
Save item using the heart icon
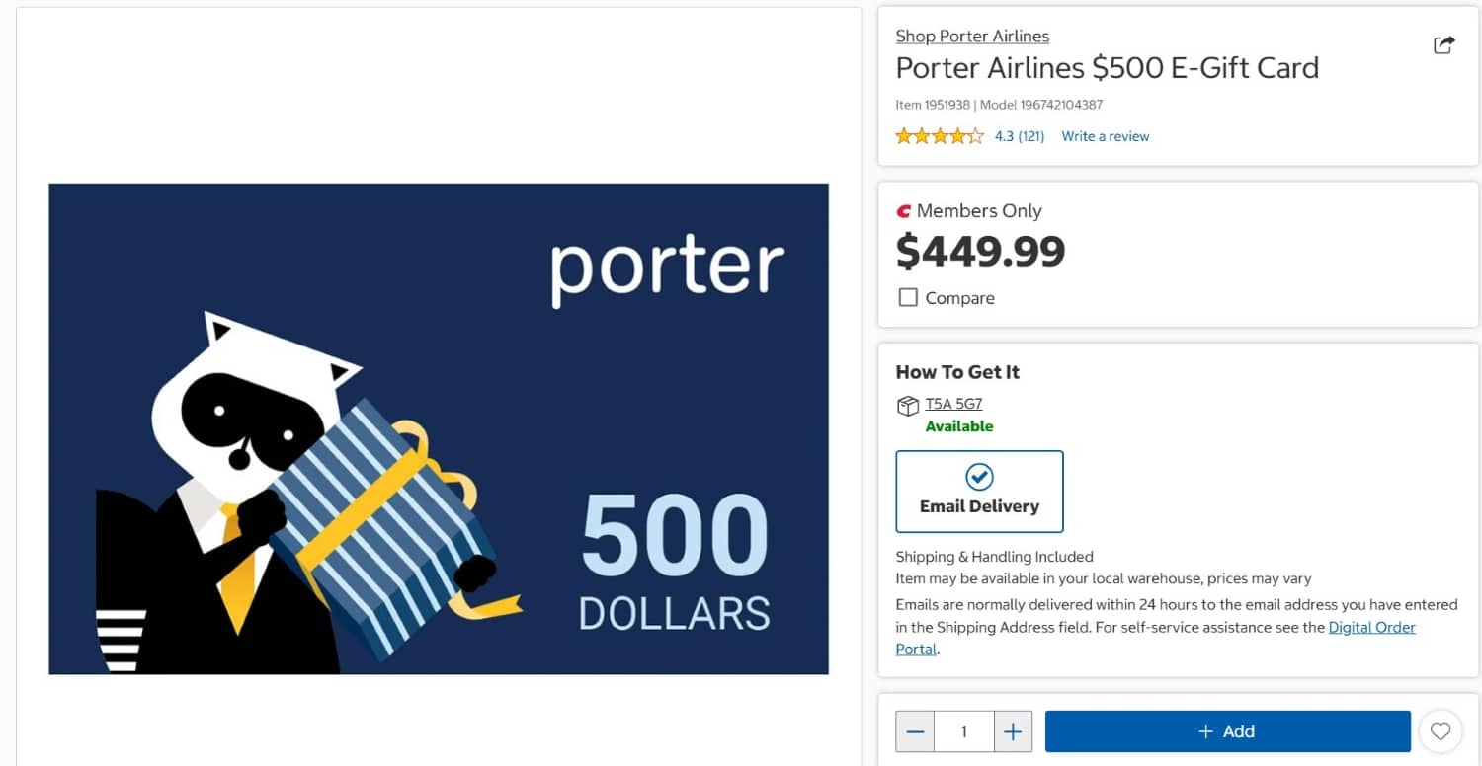1441,730
